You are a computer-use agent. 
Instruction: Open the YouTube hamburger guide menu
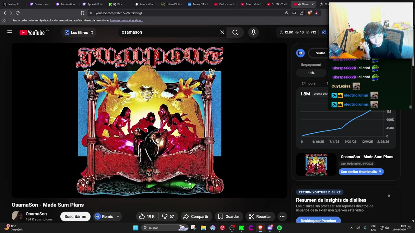coord(10,32)
